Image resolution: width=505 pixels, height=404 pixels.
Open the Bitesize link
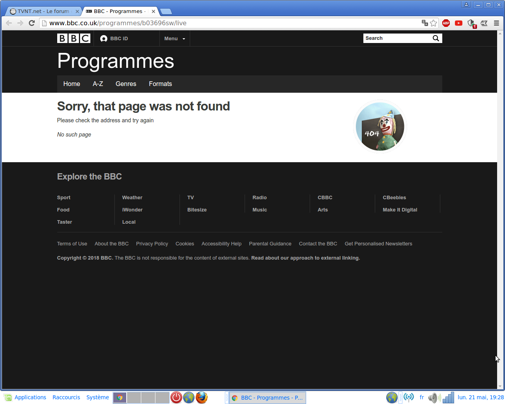197,210
